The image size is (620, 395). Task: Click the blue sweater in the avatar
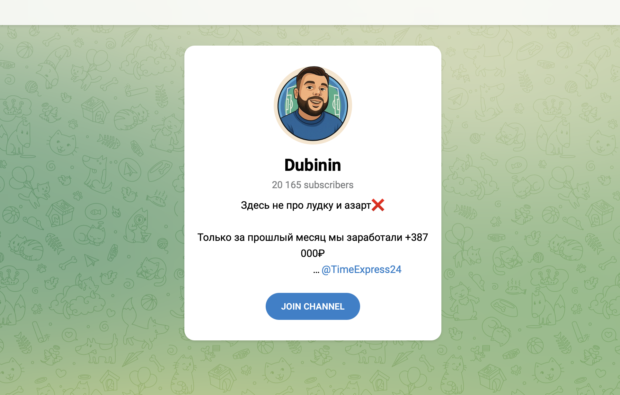click(x=312, y=128)
